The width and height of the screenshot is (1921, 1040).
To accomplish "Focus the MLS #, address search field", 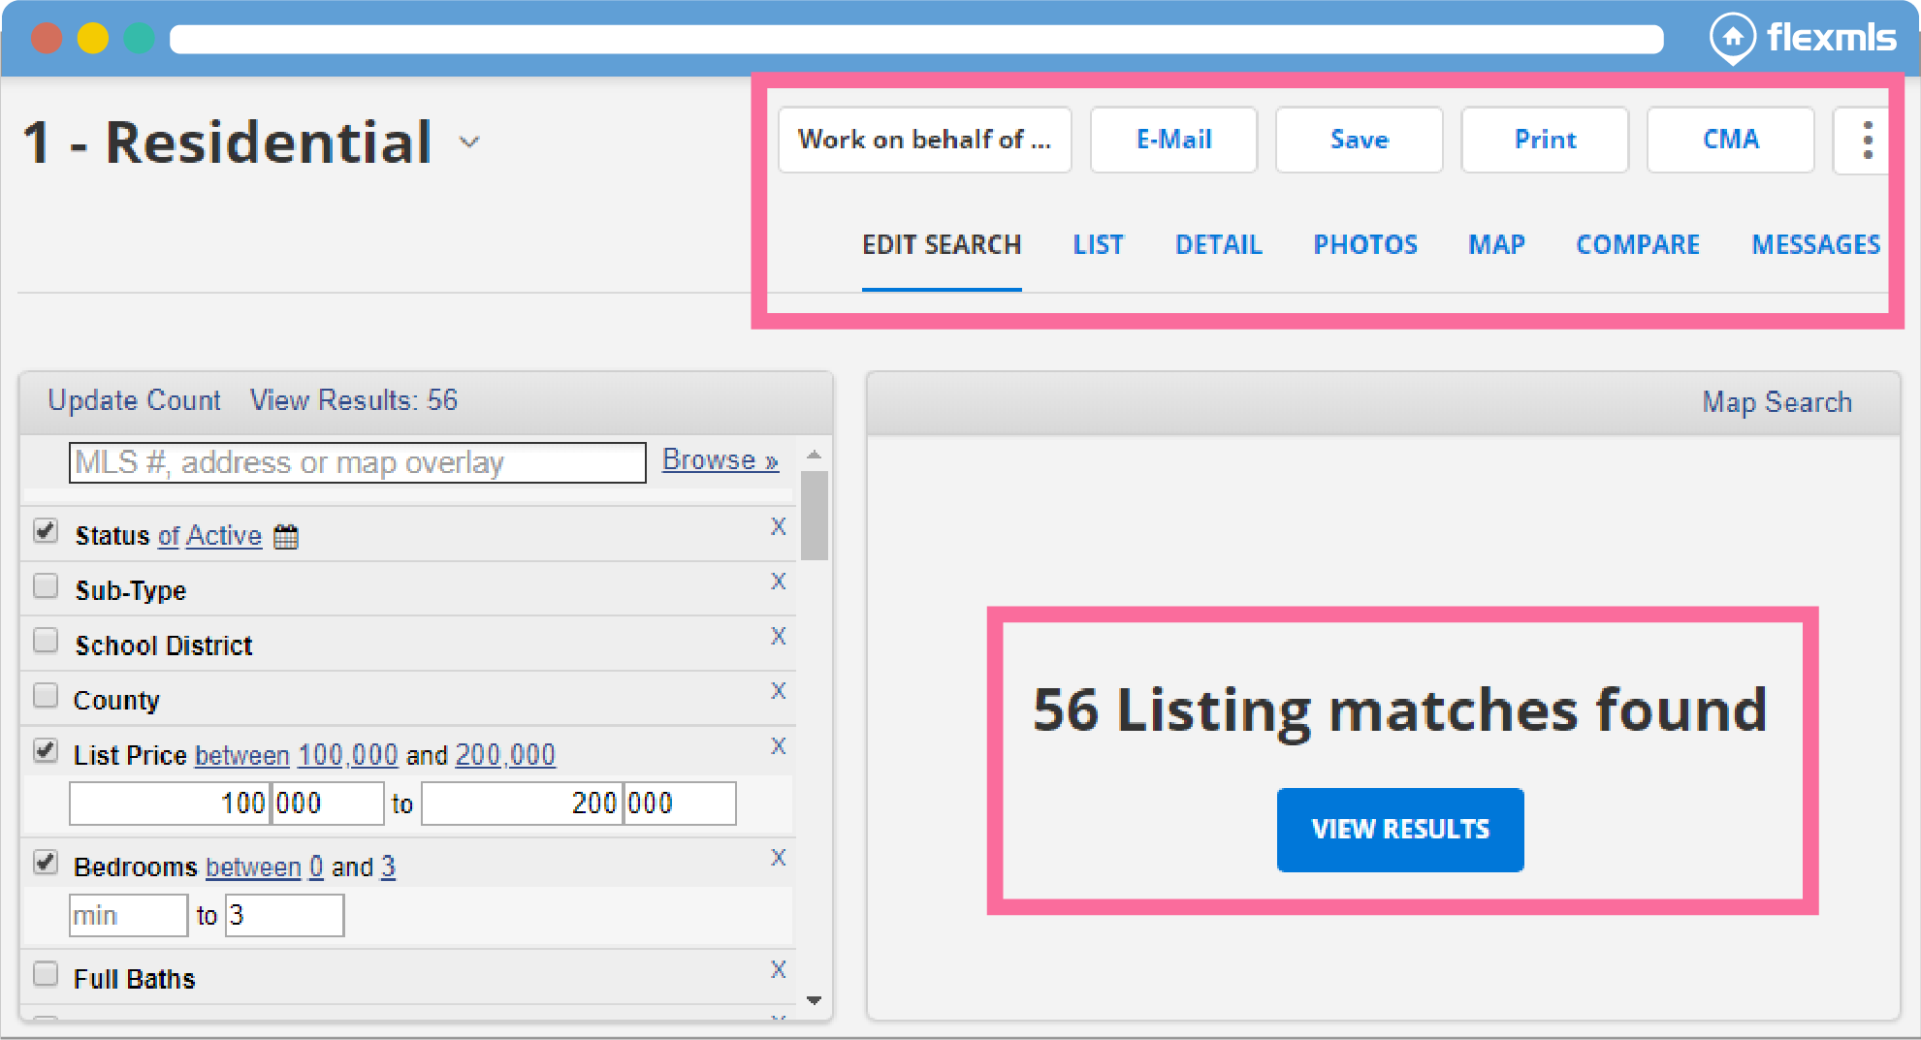I will pos(357,463).
